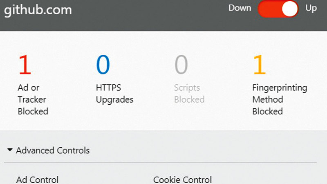
Task: Collapse using the Advanced Controls triangle arrow
Action: pos(10,150)
